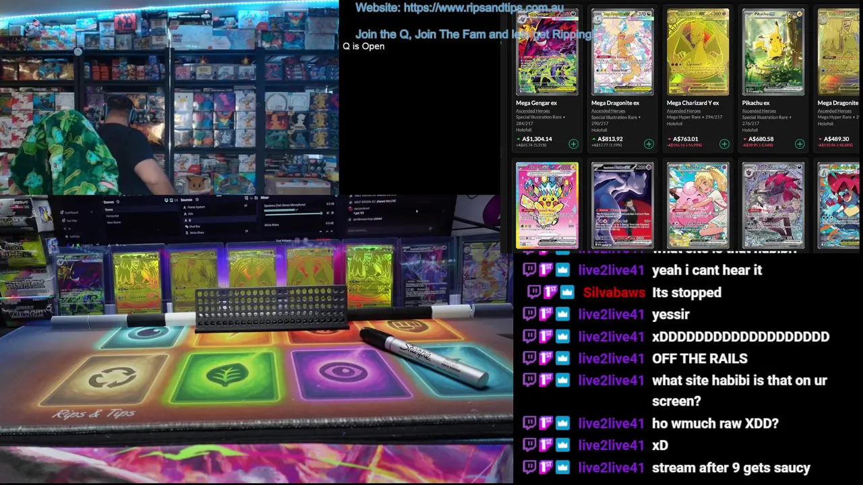Select live2live41 name on 'OFF THE RAILS' row
863x485 pixels.
click(x=611, y=358)
